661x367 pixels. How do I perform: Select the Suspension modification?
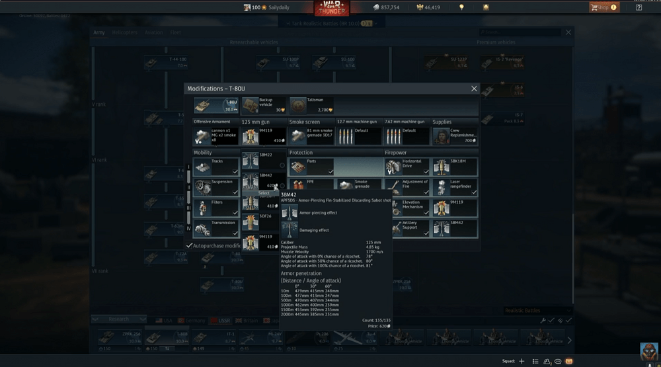[x=216, y=187]
